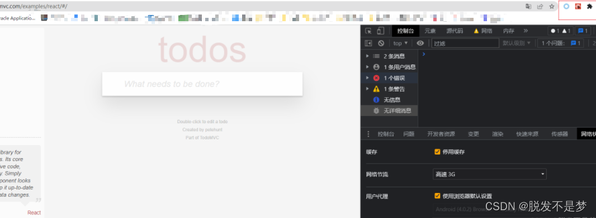596x218 pixels.
Task: Click the console prompt line
Action: click(507, 54)
